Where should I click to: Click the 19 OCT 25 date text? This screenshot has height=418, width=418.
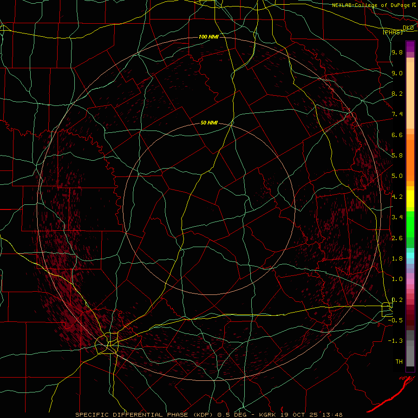tap(298, 415)
